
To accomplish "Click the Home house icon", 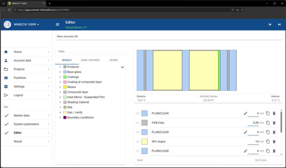I will coord(6,52).
